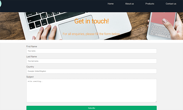Click the Last Name label
The image size is (183, 110).
click(x=32, y=57)
